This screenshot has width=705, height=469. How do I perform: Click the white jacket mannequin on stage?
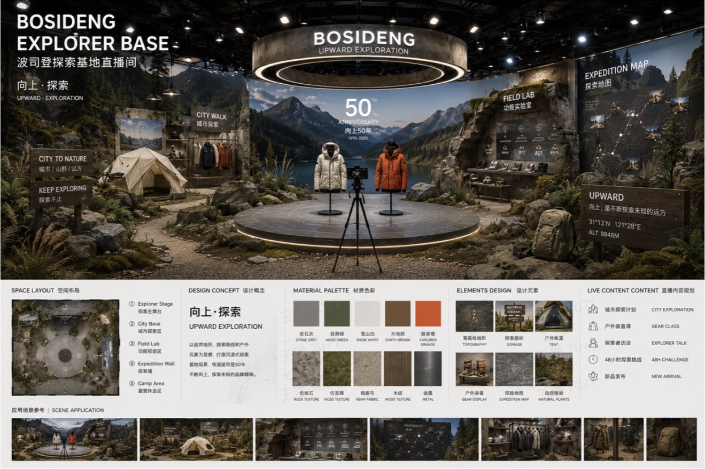click(x=330, y=178)
